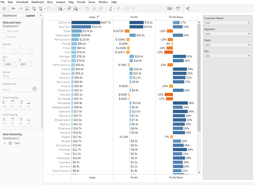Click the Tableau logo start page icon
This screenshot has height=185, width=254.
click(4, 8)
